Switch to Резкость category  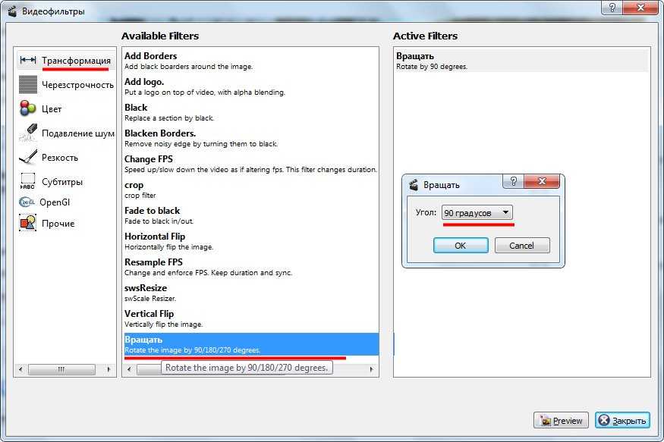(x=60, y=158)
